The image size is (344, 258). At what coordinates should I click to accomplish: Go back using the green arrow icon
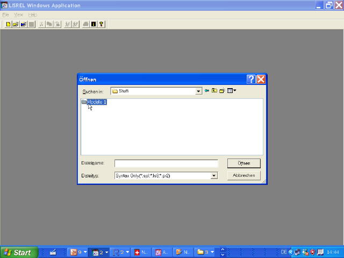coord(207,91)
